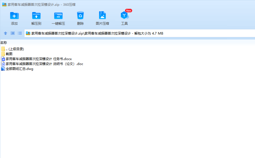The height and width of the screenshot is (158, 255).
Task: Select the 说明书（论文）.doc file
Action: [42, 64]
